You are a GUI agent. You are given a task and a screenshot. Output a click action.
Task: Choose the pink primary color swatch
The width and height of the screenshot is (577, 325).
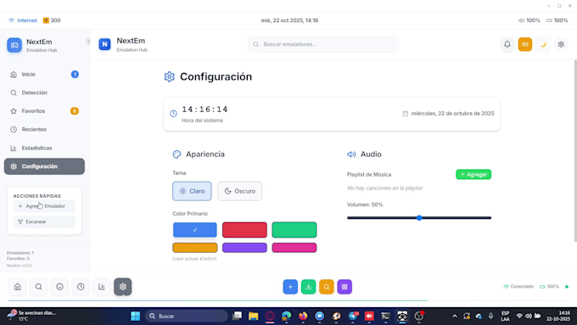click(294, 248)
